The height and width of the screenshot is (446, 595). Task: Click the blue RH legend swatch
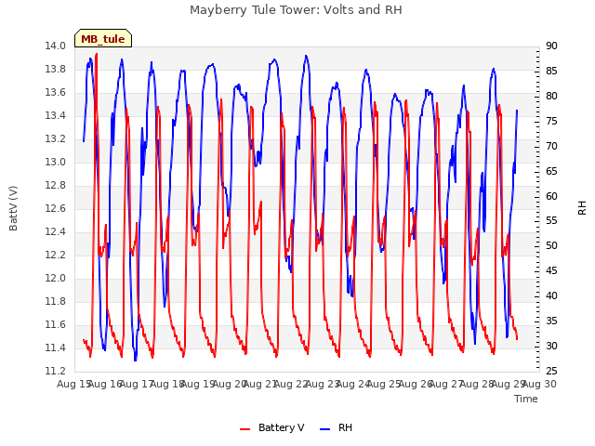click(x=325, y=429)
